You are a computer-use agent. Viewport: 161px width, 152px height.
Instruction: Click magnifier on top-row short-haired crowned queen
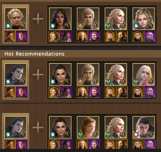[x=95, y=26]
